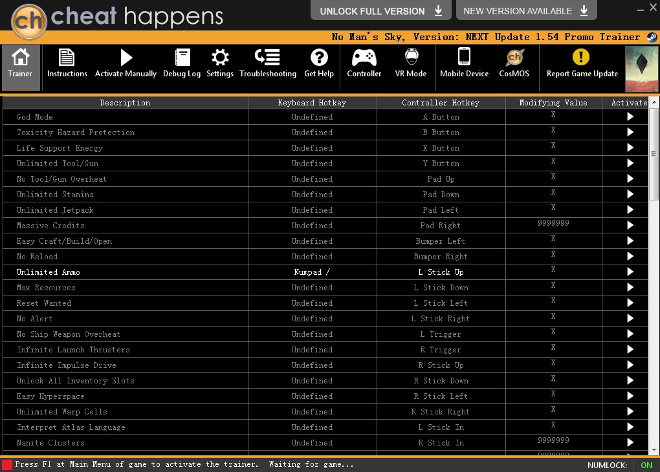Open Controller configuration

coord(364,64)
